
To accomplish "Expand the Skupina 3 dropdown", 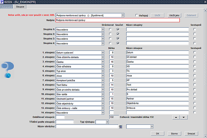I will [x=103, y=39].
